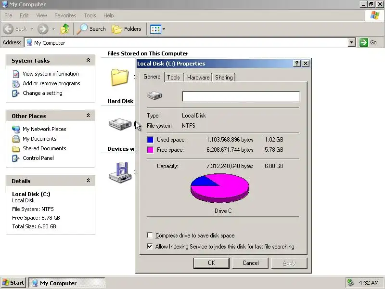The width and height of the screenshot is (385, 289).
Task: Toggle the Folders pane button
Action: [127, 29]
